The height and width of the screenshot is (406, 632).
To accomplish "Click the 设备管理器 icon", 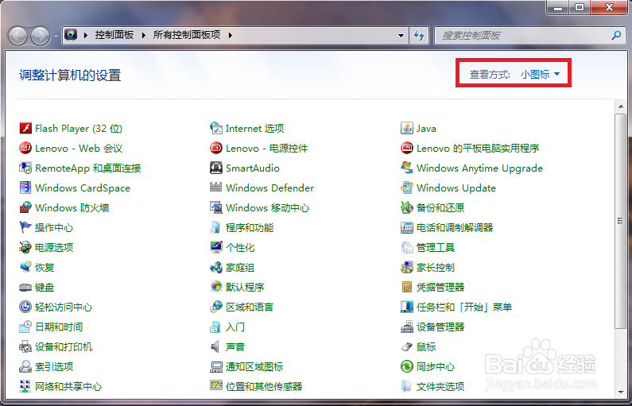I will [407, 327].
